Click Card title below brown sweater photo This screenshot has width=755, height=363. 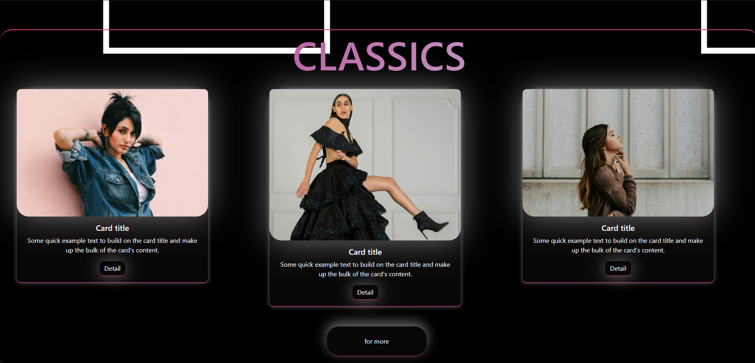coord(618,228)
